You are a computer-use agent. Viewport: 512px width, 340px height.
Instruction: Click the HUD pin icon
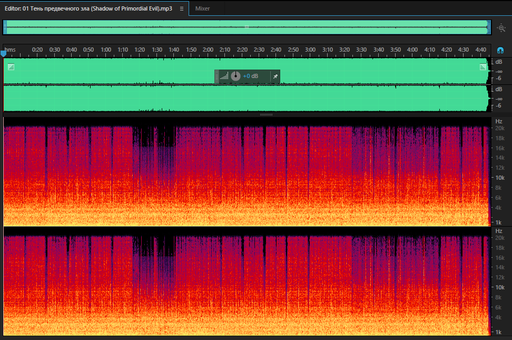click(x=275, y=76)
